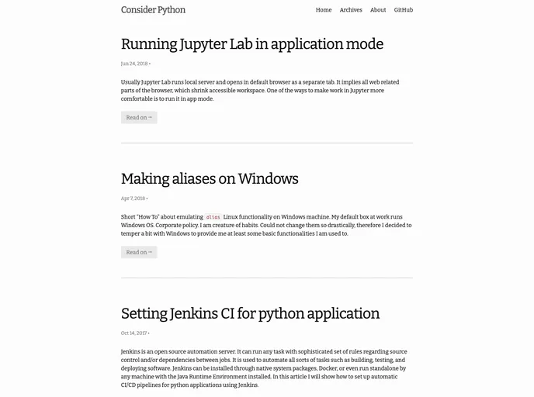Click the Oct 14, 2017 post date
The image size is (534, 397).
[x=133, y=333]
